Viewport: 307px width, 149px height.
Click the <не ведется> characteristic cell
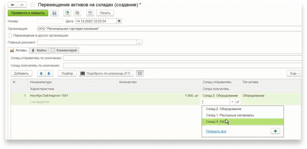[73, 102]
